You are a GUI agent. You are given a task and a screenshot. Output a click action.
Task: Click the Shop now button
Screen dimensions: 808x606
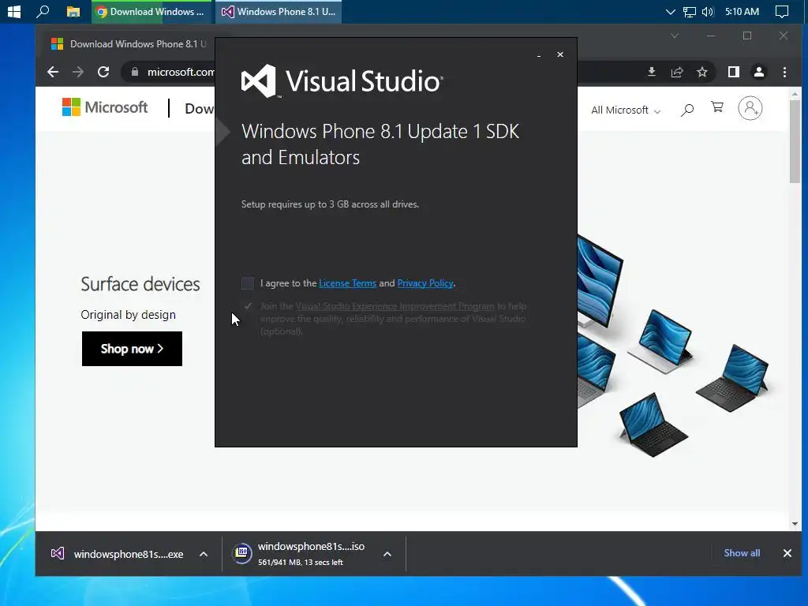[x=132, y=349]
